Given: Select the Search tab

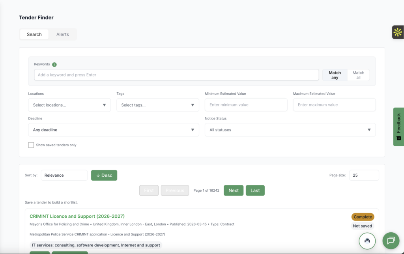Looking at the screenshot, I should [34, 34].
